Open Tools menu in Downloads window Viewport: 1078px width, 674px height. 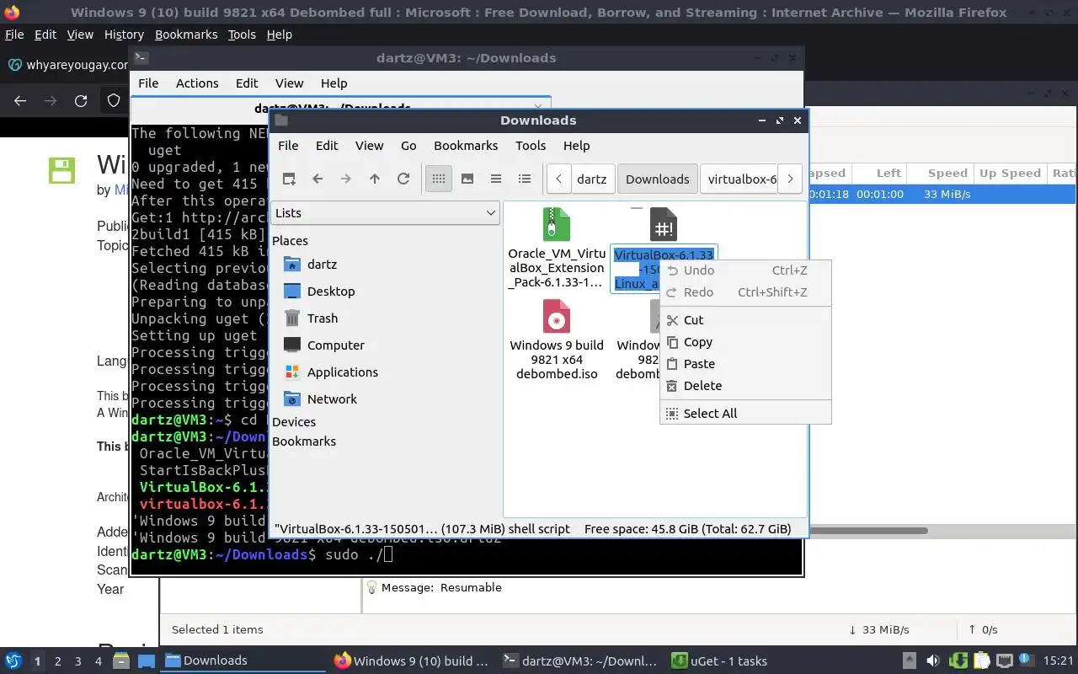(x=531, y=145)
